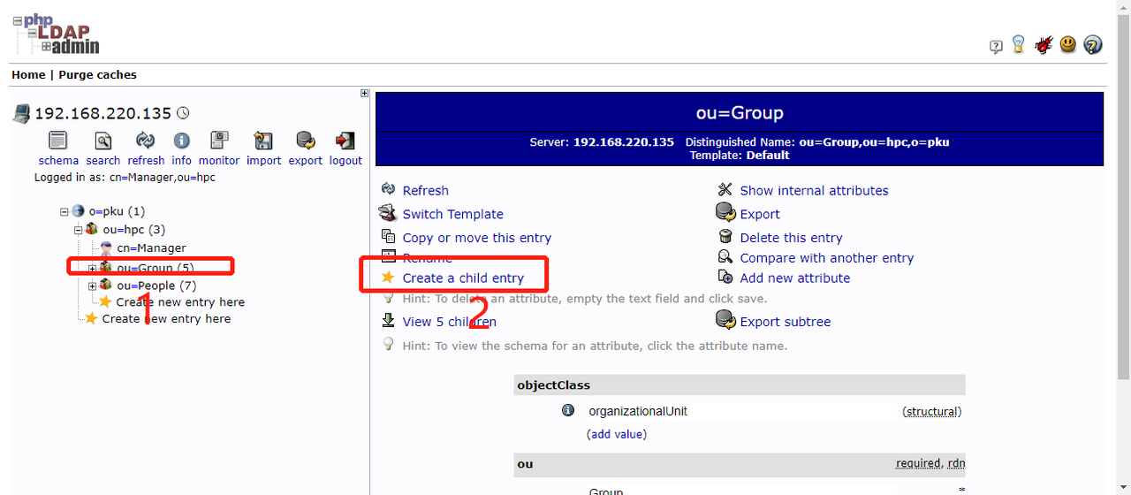The image size is (1131, 495).
Task: Click Delete this entry link
Action: [791, 238]
